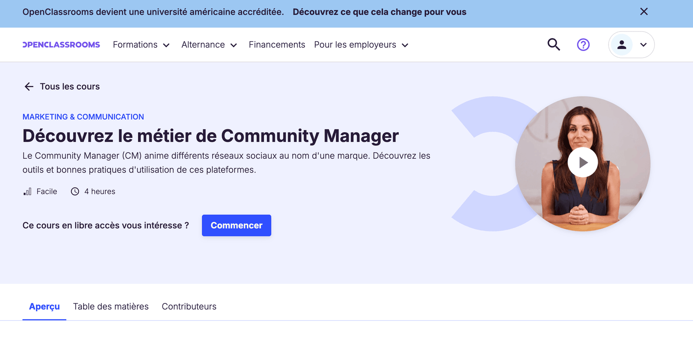The image size is (693, 339).
Task: Click 'Ce cours en libre accès vous intéresse ?'
Action: (x=106, y=225)
